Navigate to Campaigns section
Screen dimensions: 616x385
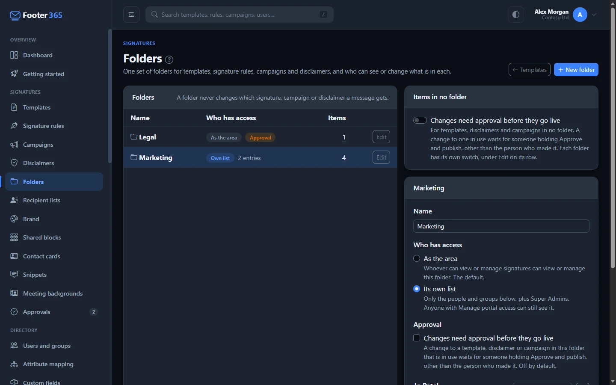(54, 145)
